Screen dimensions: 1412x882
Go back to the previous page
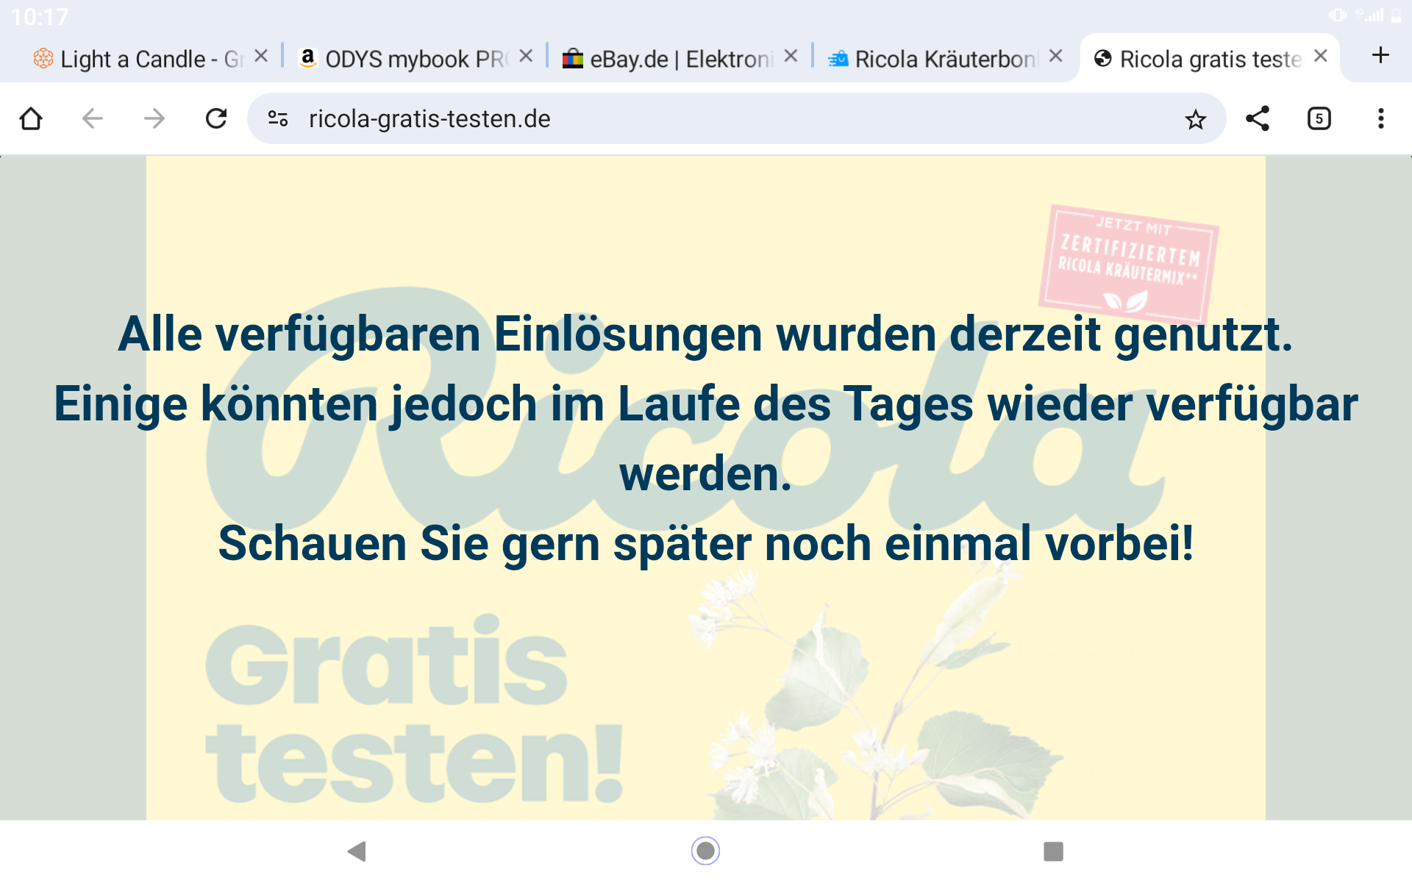[93, 118]
